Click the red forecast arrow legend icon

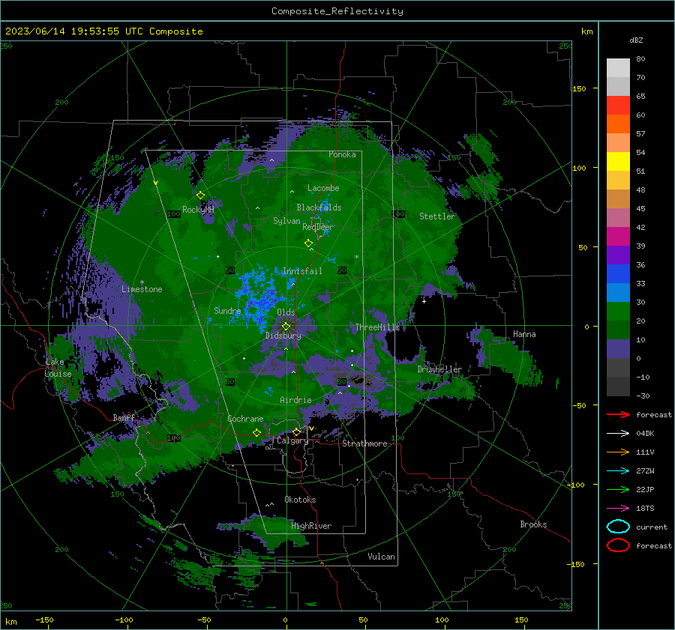tap(618, 414)
